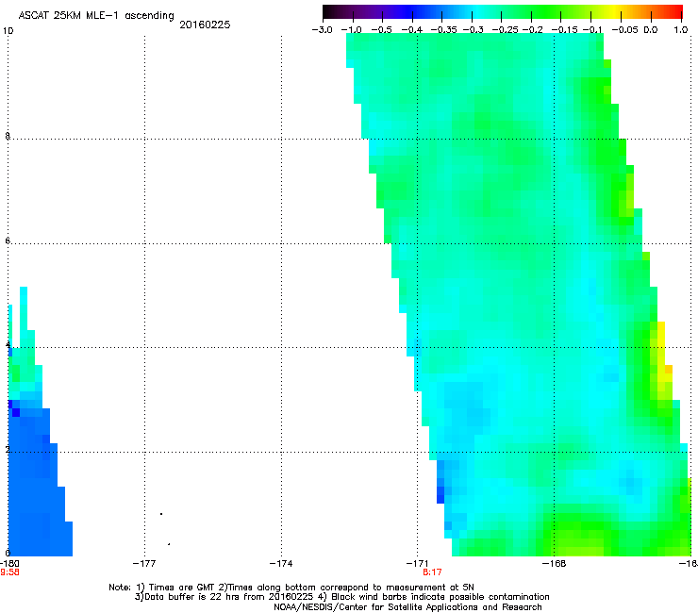
Task: Click the "-0.1" color scale label
Action: (592, 30)
